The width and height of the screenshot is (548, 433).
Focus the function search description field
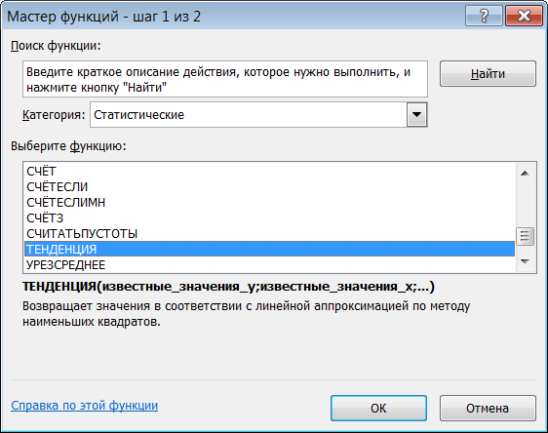point(225,79)
